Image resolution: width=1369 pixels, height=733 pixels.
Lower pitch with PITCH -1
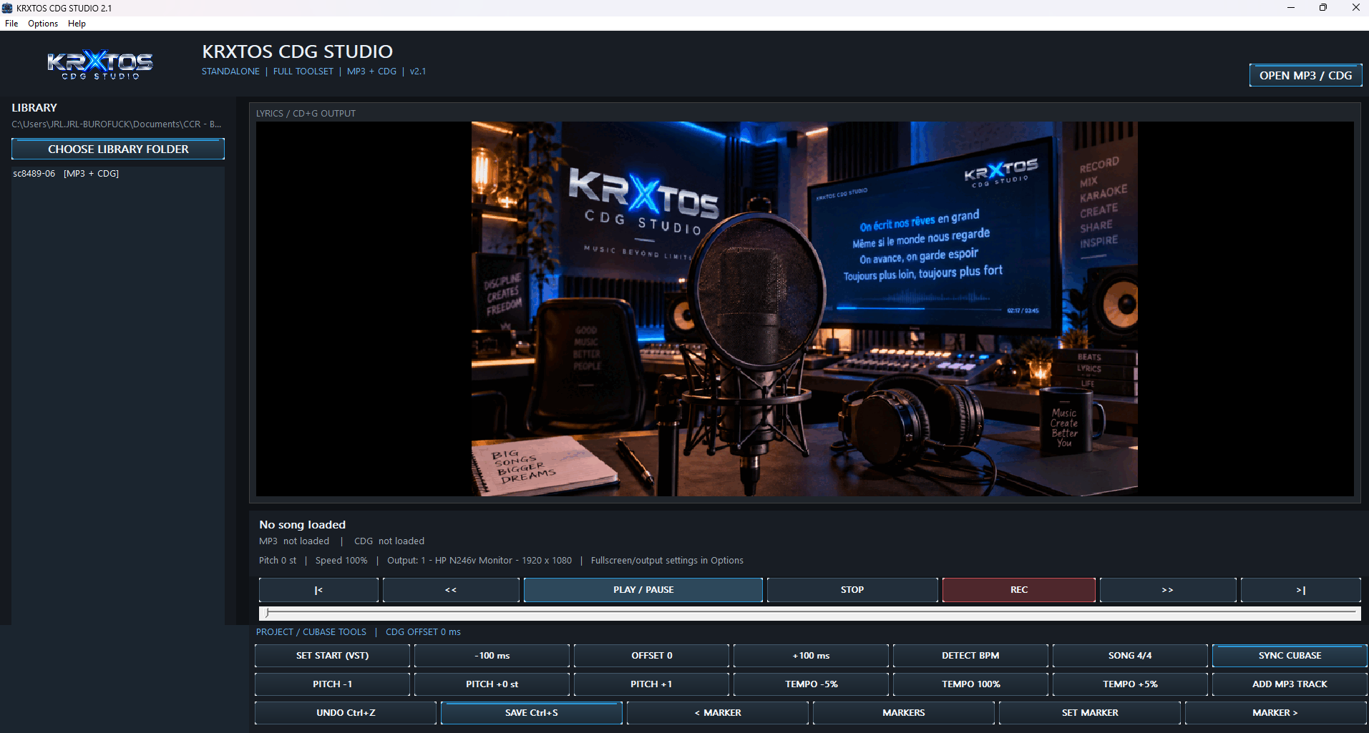point(332,684)
